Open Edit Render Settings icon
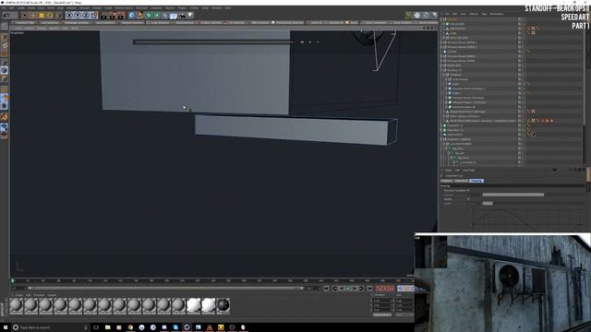 [x=121, y=16]
